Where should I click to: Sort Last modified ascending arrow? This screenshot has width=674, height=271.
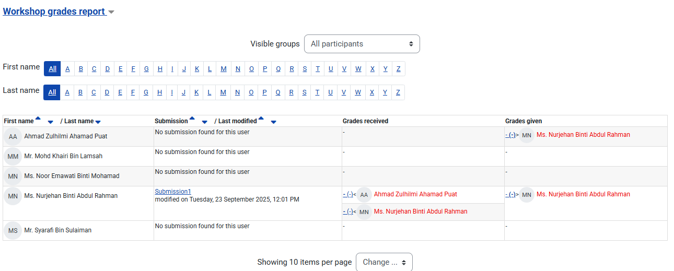[261, 119]
